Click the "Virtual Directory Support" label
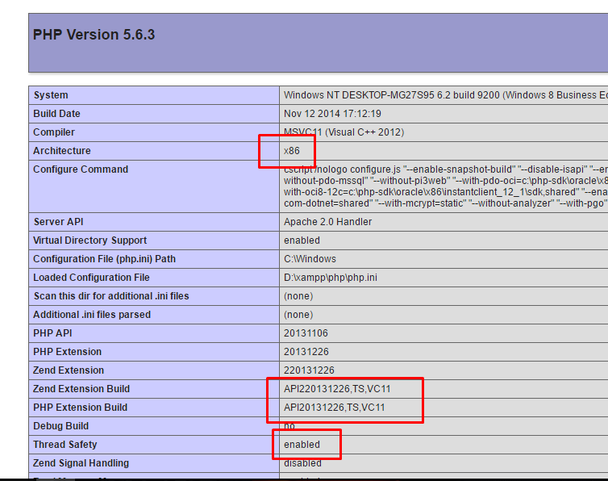 (90, 240)
